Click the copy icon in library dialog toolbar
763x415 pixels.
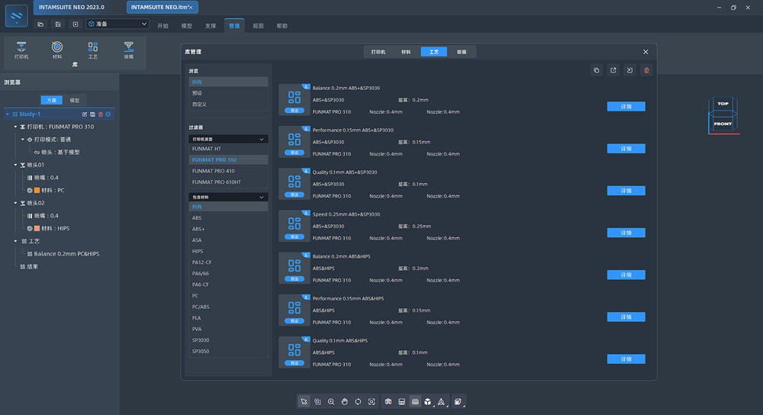point(597,71)
